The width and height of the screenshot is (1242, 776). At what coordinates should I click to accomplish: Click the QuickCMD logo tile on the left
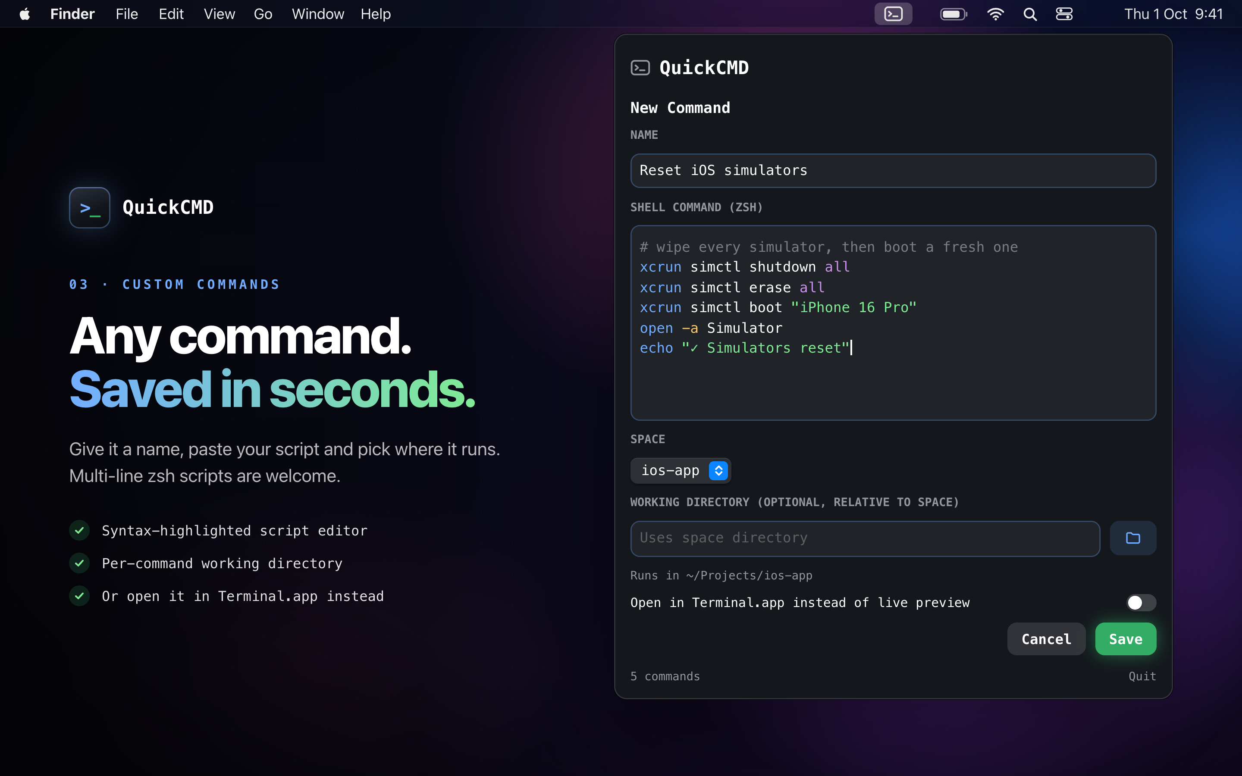tap(90, 207)
